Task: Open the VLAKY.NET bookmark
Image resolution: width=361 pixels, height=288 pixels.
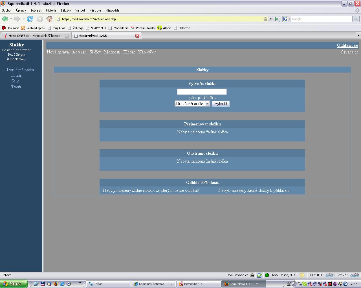Action: tap(96, 28)
